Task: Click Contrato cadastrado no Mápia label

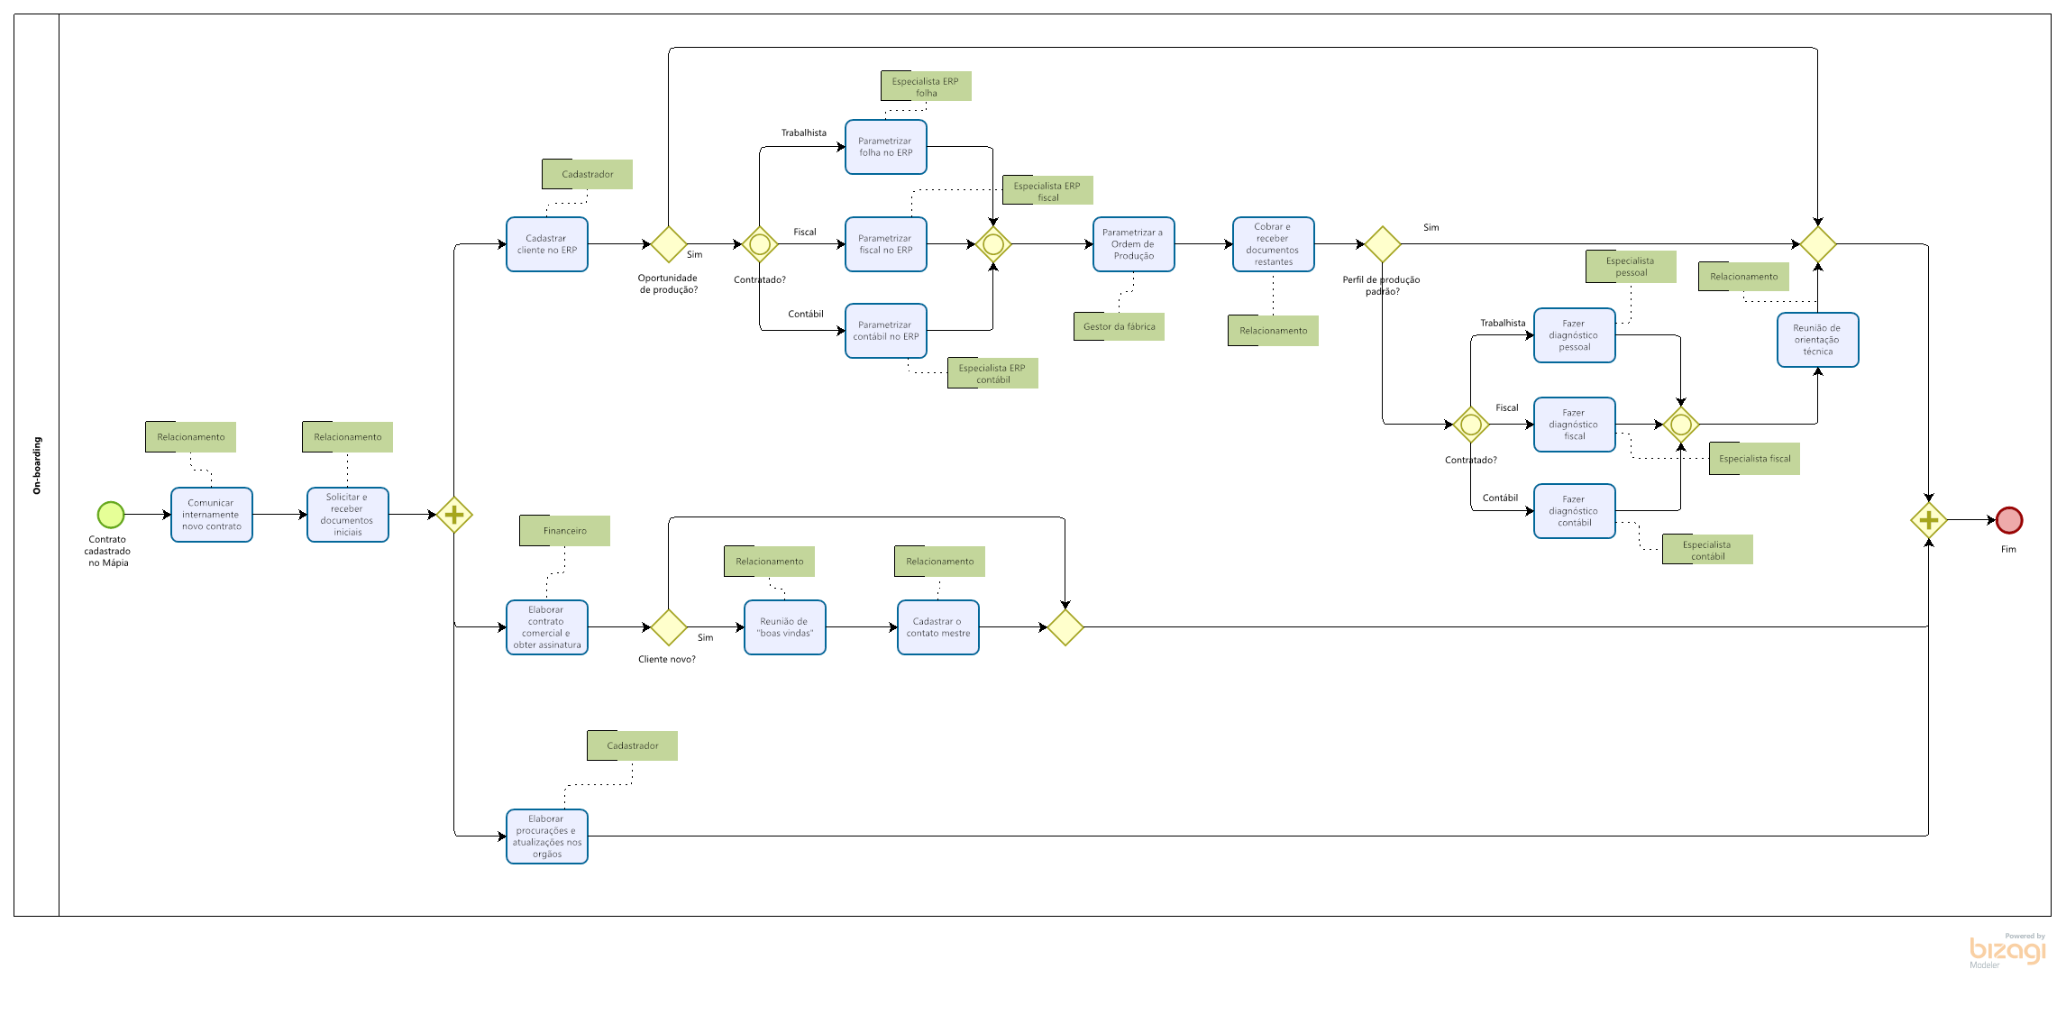Action: pyautogui.click(x=108, y=551)
